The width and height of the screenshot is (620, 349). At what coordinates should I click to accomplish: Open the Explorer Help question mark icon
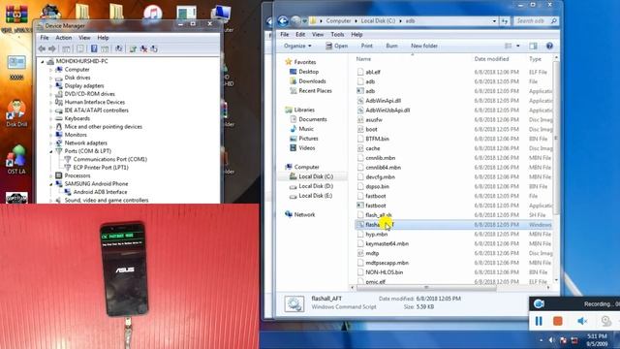(x=549, y=46)
